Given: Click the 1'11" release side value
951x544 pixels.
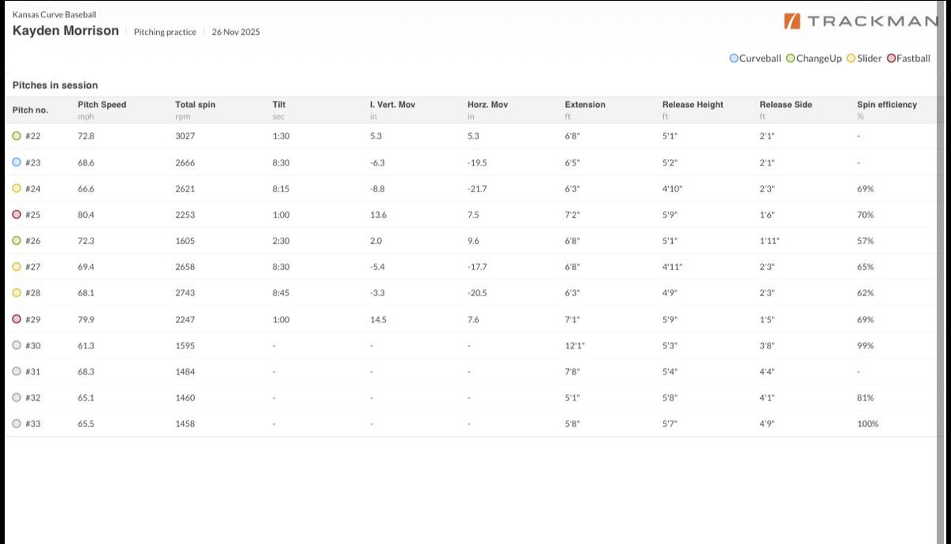Looking at the screenshot, I should (x=769, y=241).
